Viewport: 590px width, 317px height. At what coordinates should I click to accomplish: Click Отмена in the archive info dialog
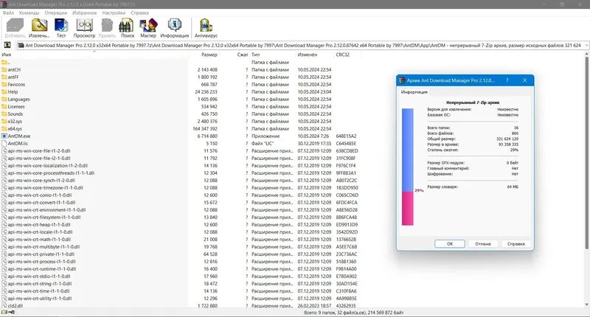[483, 244]
